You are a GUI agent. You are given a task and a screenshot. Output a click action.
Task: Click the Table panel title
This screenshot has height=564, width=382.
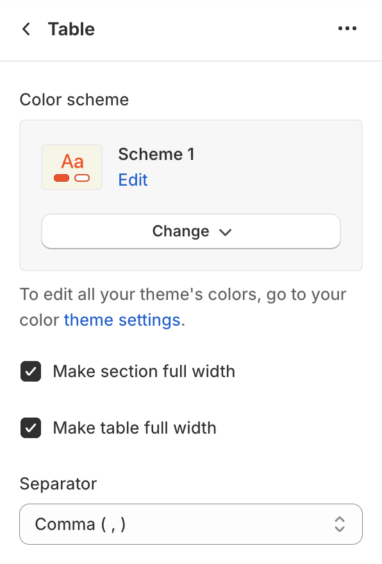pyautogui.click(x=71, y=29)
